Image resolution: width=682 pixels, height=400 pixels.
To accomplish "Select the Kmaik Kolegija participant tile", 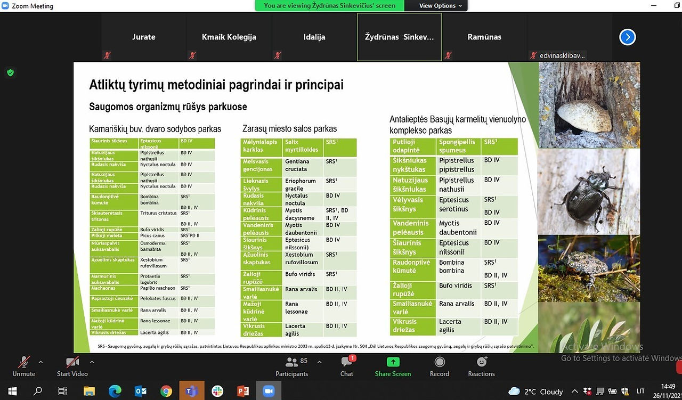I will tap(229, 37).
